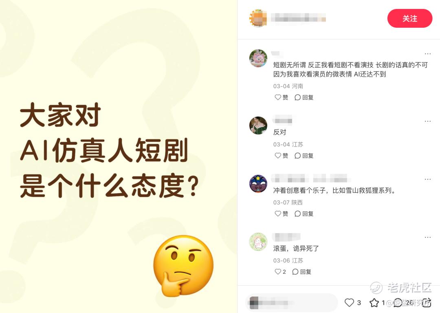The image size is (440, 313).
Task: Open more options for the 河南 comment
Action: 428,54
